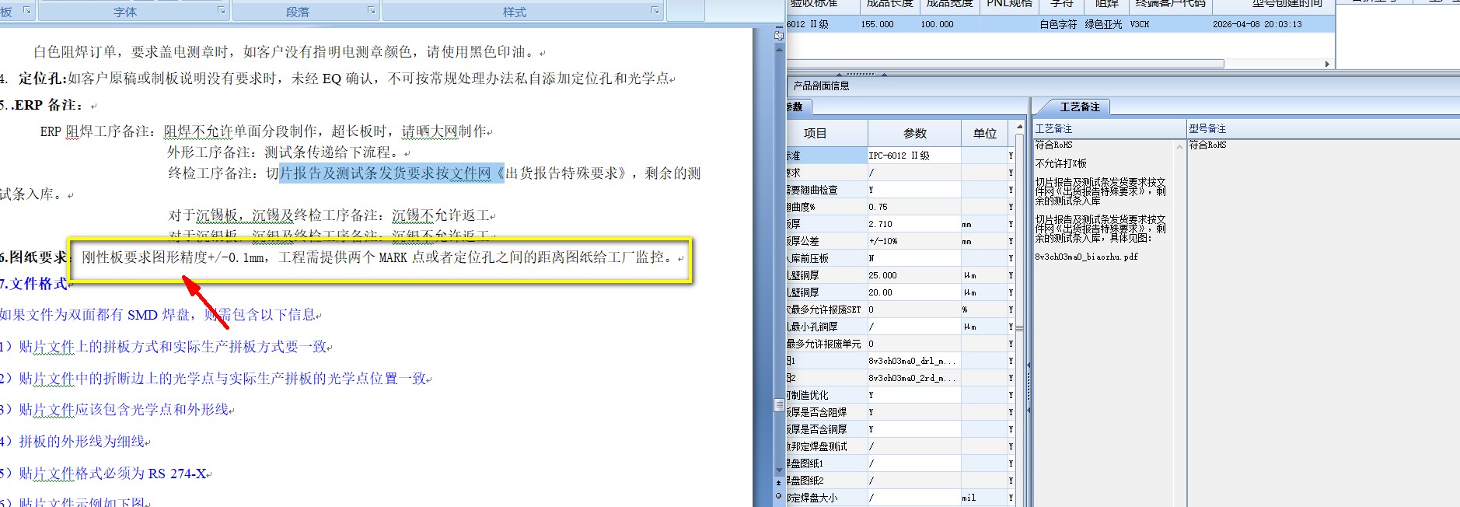Click the 参数 column header
Screen dimensions: 1460x507
click(x=914, y=133)
